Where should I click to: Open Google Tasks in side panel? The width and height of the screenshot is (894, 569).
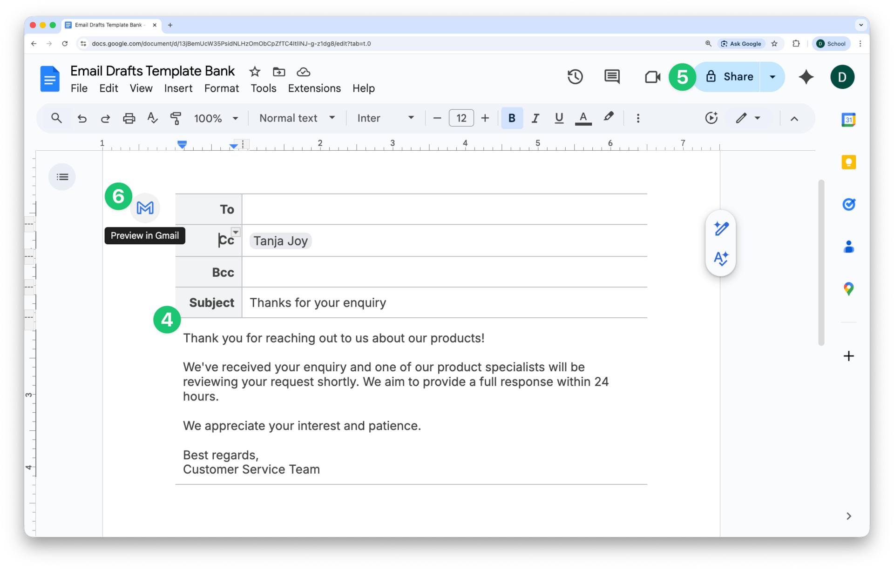(x=848, y=204)
